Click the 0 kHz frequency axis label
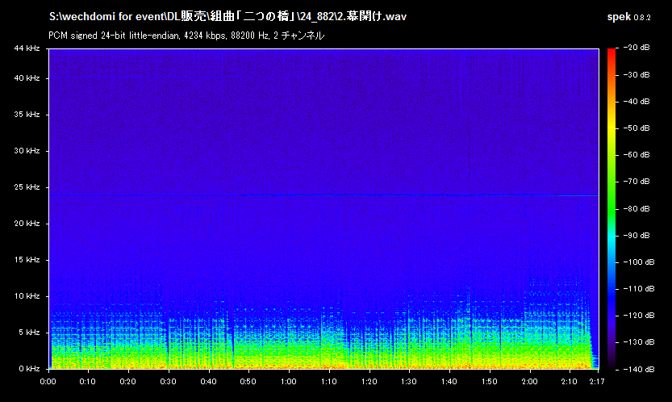Image resolution: width=672 pixels, height=402 pixels. 29,369
